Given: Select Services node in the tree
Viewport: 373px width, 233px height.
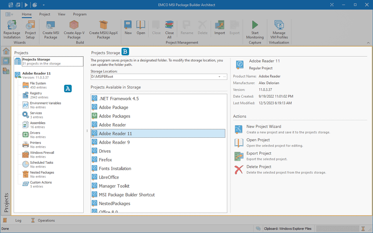Looking at the screenshot, I should pyautogui.click(x=33, y=115).
